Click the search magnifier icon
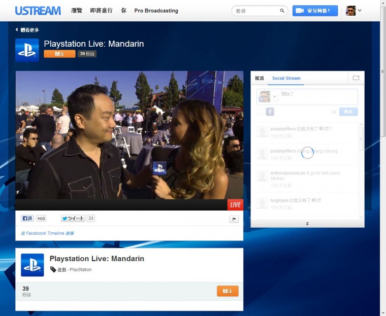 [x=282, y=11]
